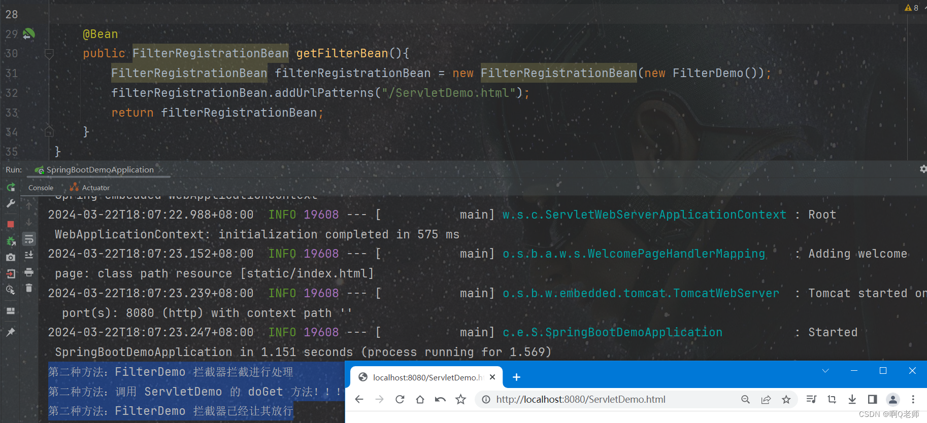Rerun SpringBootDemoApplication with the green rerun icon
Screen dimensions: 927x423
(x=11, y=188)
